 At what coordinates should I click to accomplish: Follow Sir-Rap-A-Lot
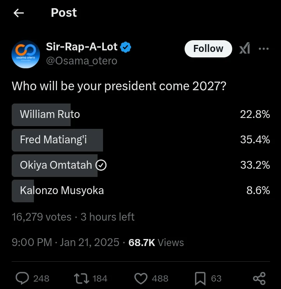click(208, 49)
